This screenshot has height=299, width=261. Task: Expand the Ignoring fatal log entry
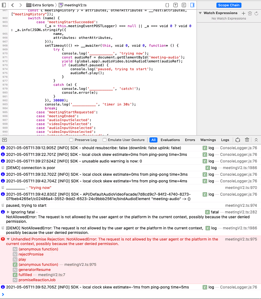pos(9,212)
